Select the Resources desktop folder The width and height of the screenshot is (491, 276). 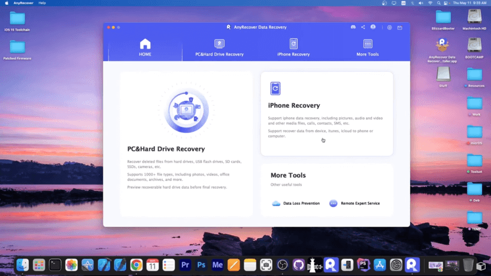pos(475,78)
